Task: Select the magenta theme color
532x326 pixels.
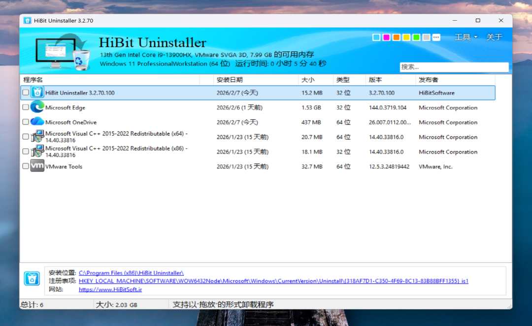Action: tap(386, 37)
